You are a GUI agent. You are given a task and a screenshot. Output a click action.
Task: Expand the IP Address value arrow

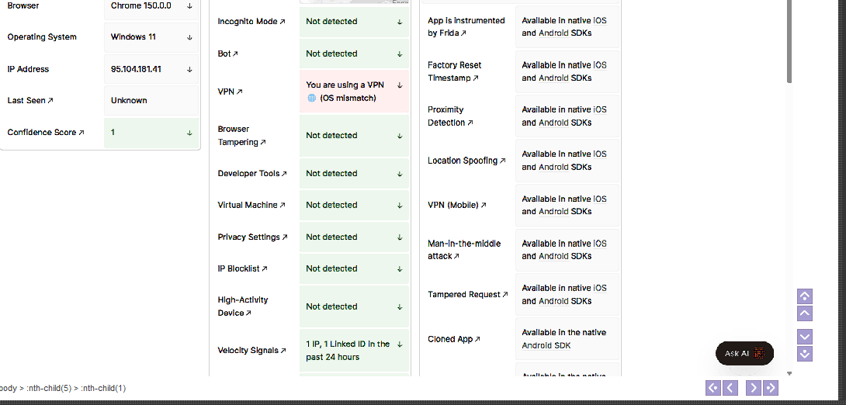(189, 70)
